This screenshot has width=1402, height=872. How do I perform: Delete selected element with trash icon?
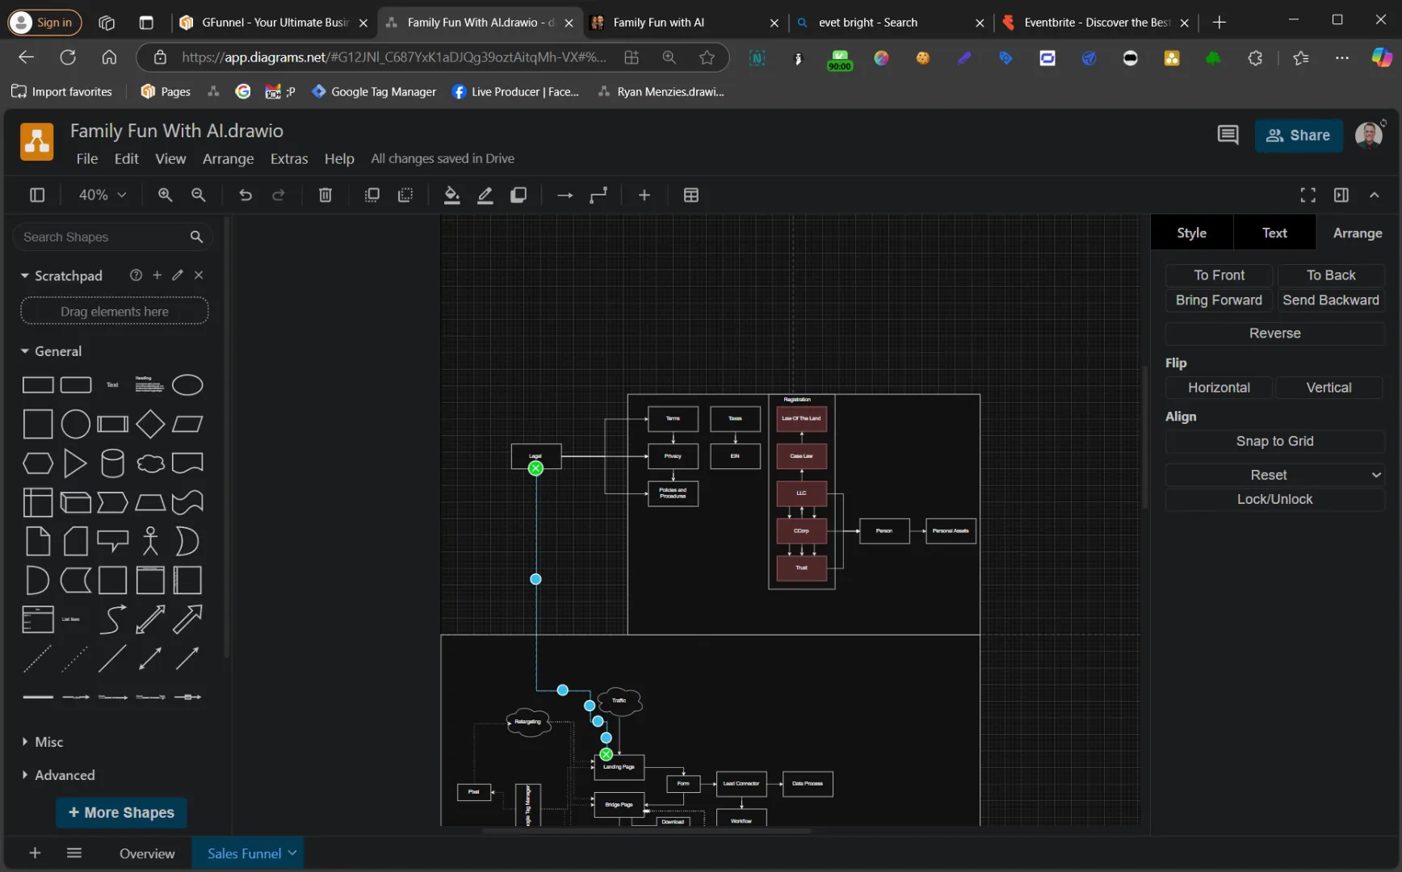tap(325, 195)
